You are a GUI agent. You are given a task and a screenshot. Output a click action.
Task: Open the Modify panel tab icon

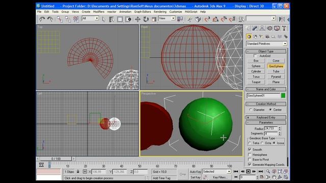coord(255,28)
